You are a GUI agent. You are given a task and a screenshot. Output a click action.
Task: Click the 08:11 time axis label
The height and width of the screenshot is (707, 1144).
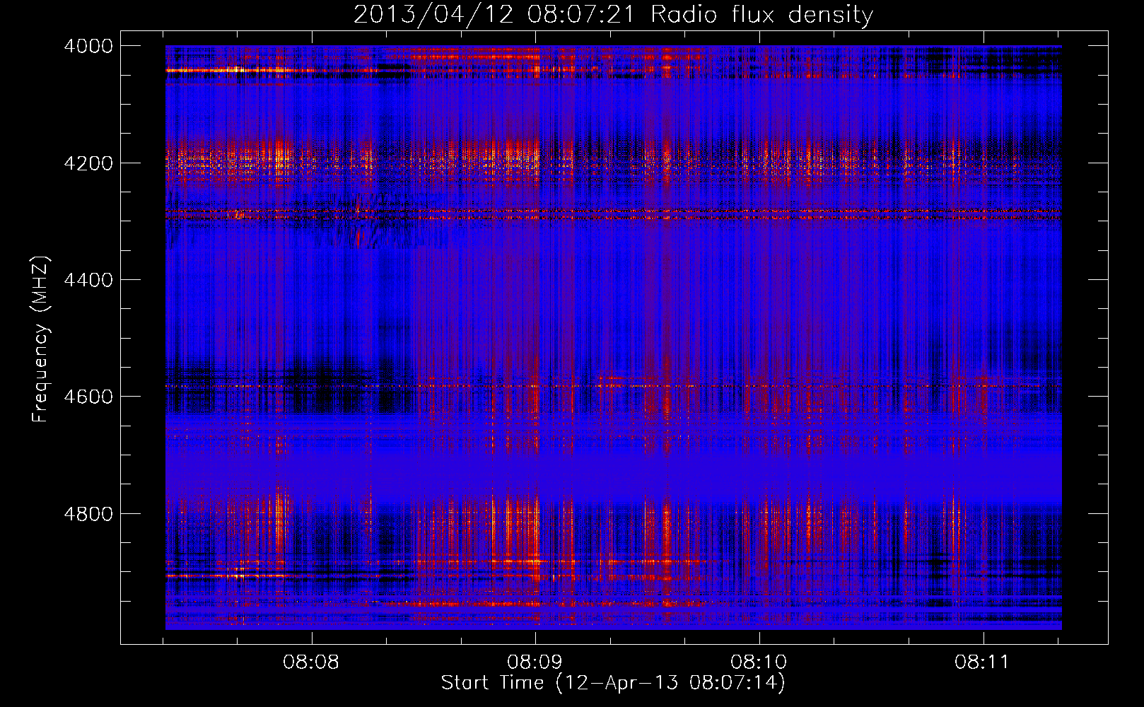(982, 662)
